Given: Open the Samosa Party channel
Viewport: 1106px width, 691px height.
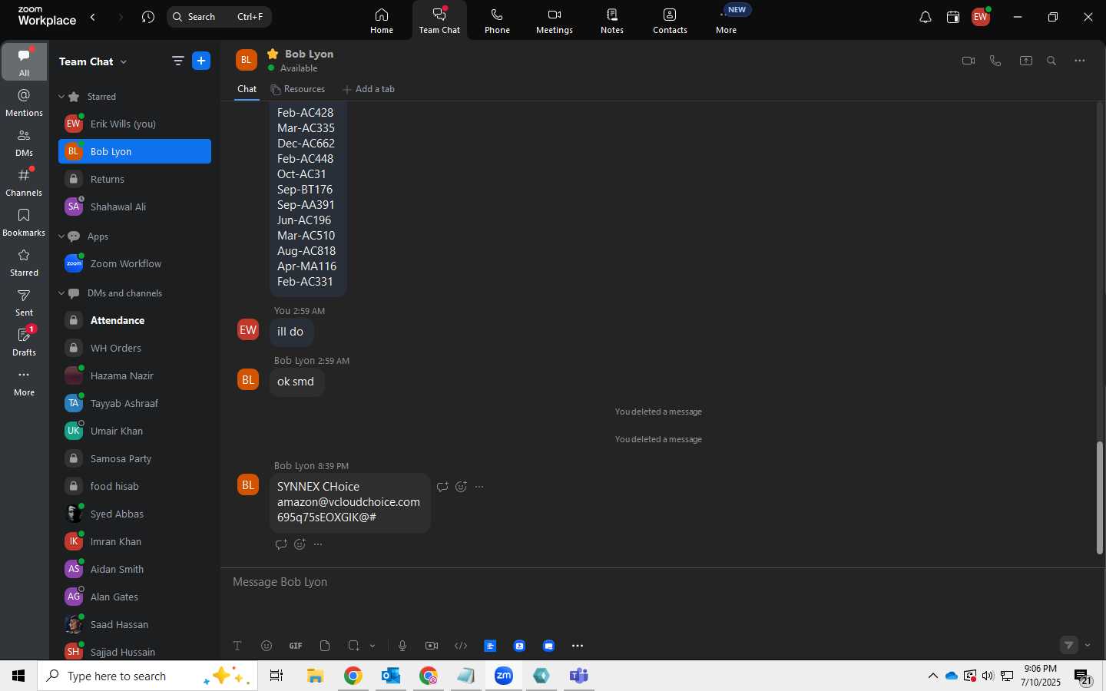Looking at the screenshot, I should tap(134, 458).
